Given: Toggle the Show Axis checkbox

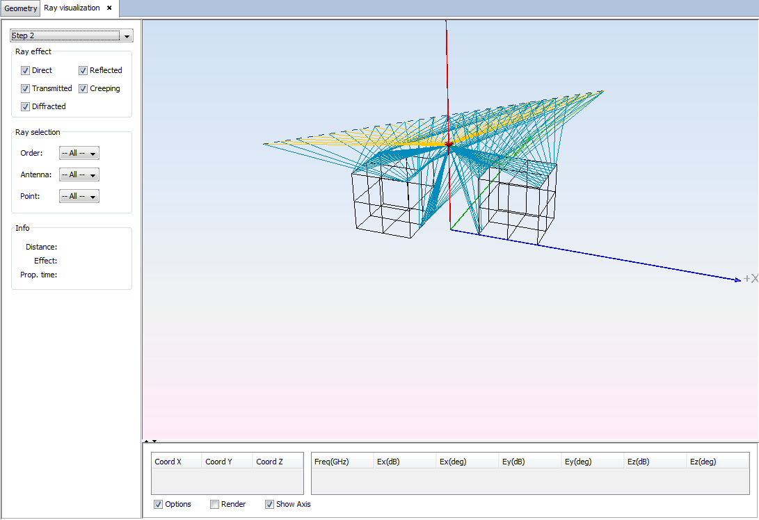Looking at the screenshot, I should tap(270, 504).
